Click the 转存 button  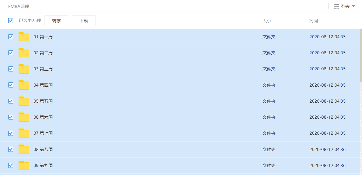coord(56,21)
